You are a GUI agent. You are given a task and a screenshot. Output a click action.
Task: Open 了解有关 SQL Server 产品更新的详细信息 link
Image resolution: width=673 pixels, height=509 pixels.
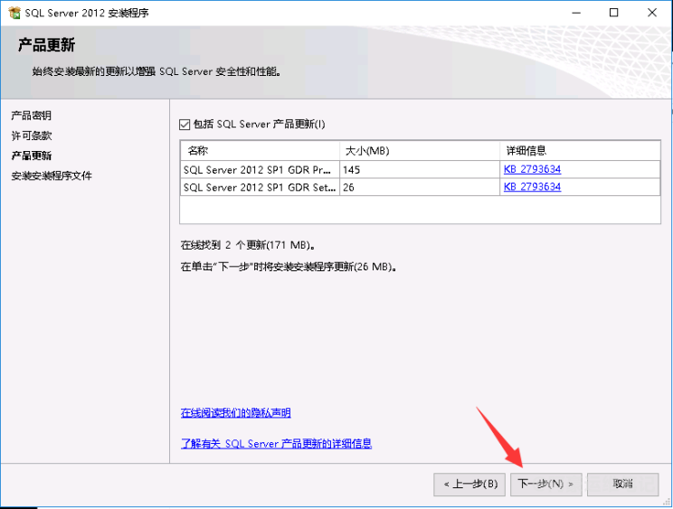[276, 444]
